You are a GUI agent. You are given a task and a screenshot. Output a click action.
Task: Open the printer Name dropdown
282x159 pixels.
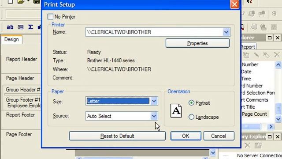[x=226, y=32]
